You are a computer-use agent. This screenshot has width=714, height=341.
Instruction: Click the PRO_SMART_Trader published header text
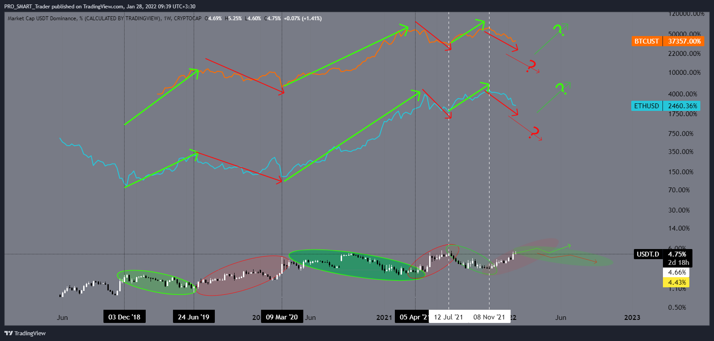pos(100,7)
